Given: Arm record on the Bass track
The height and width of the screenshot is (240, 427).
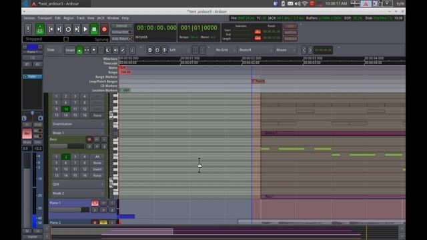Looking at the screenshot, I should (x=89, y=139).
